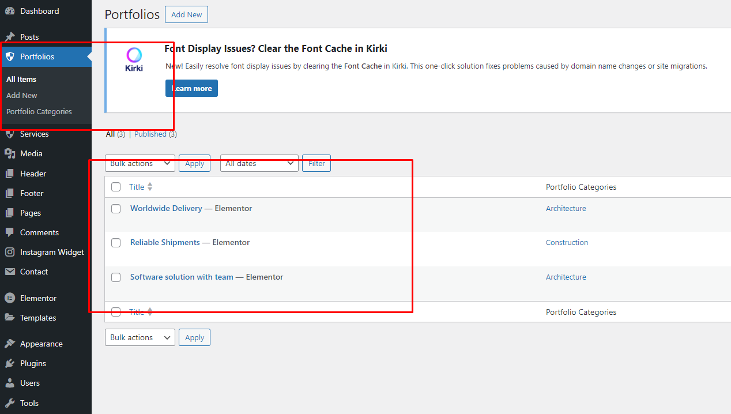
Task: Click the Instagram Widget camera icon
Action: click(x=10, y=252)
